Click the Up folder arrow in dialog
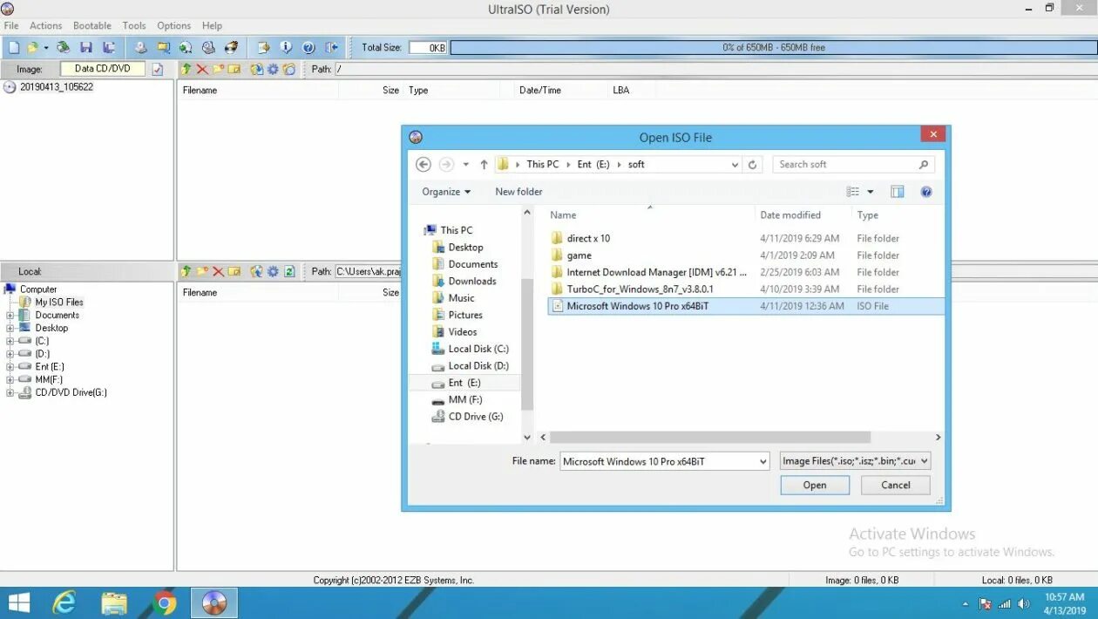Screen dimensions: 1098x619 (x=485, y=164)
